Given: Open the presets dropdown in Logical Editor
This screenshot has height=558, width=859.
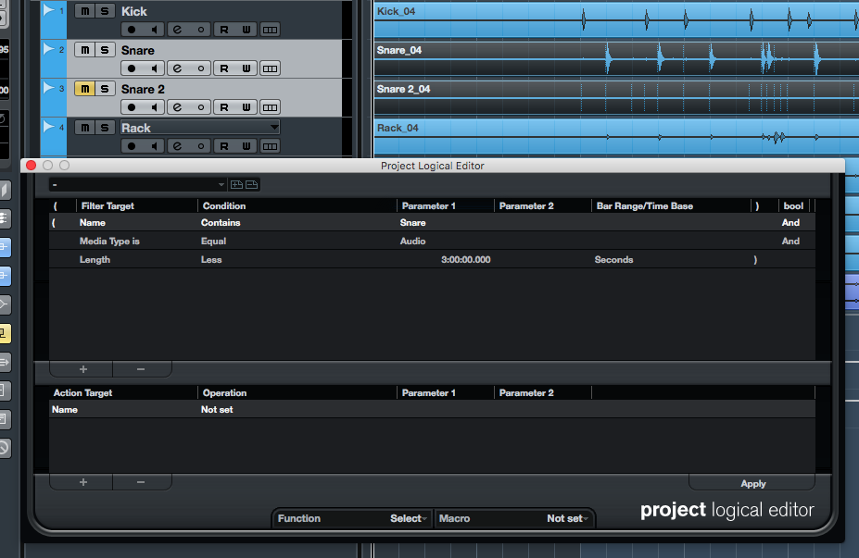Looking at the screenshot, I should [139, 185].
